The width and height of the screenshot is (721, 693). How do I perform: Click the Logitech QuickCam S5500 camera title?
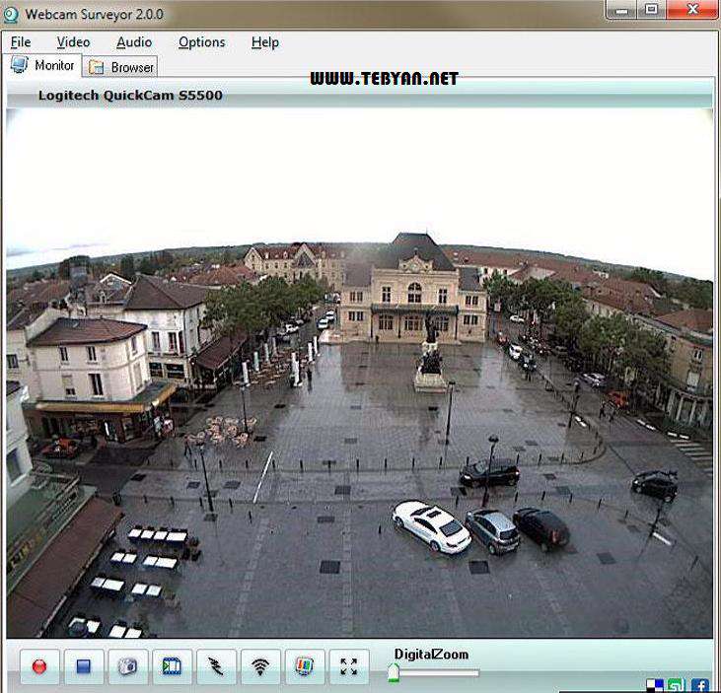130,96
